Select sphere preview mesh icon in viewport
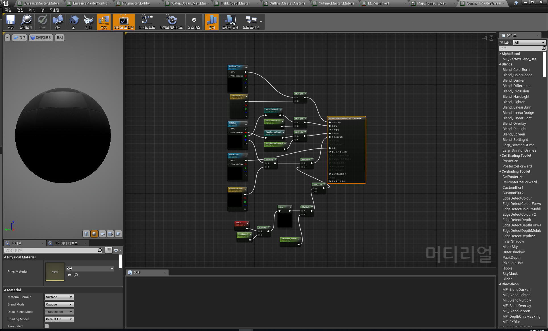Screen dimensions: 548x331 click(94, 234)
